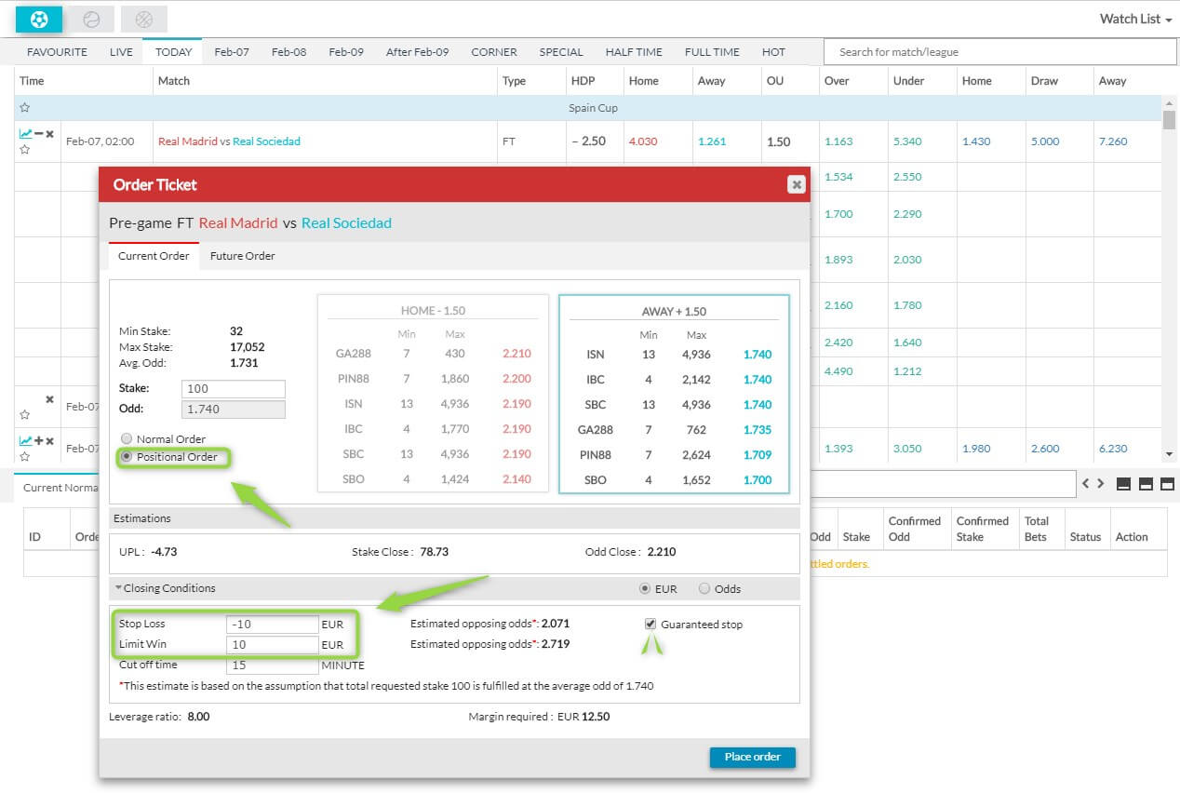Viewport: 1180px width, 793px height.
Task: Minimize the bottom orders panel
Action: pyautogui.click(x=1123, y=484)
